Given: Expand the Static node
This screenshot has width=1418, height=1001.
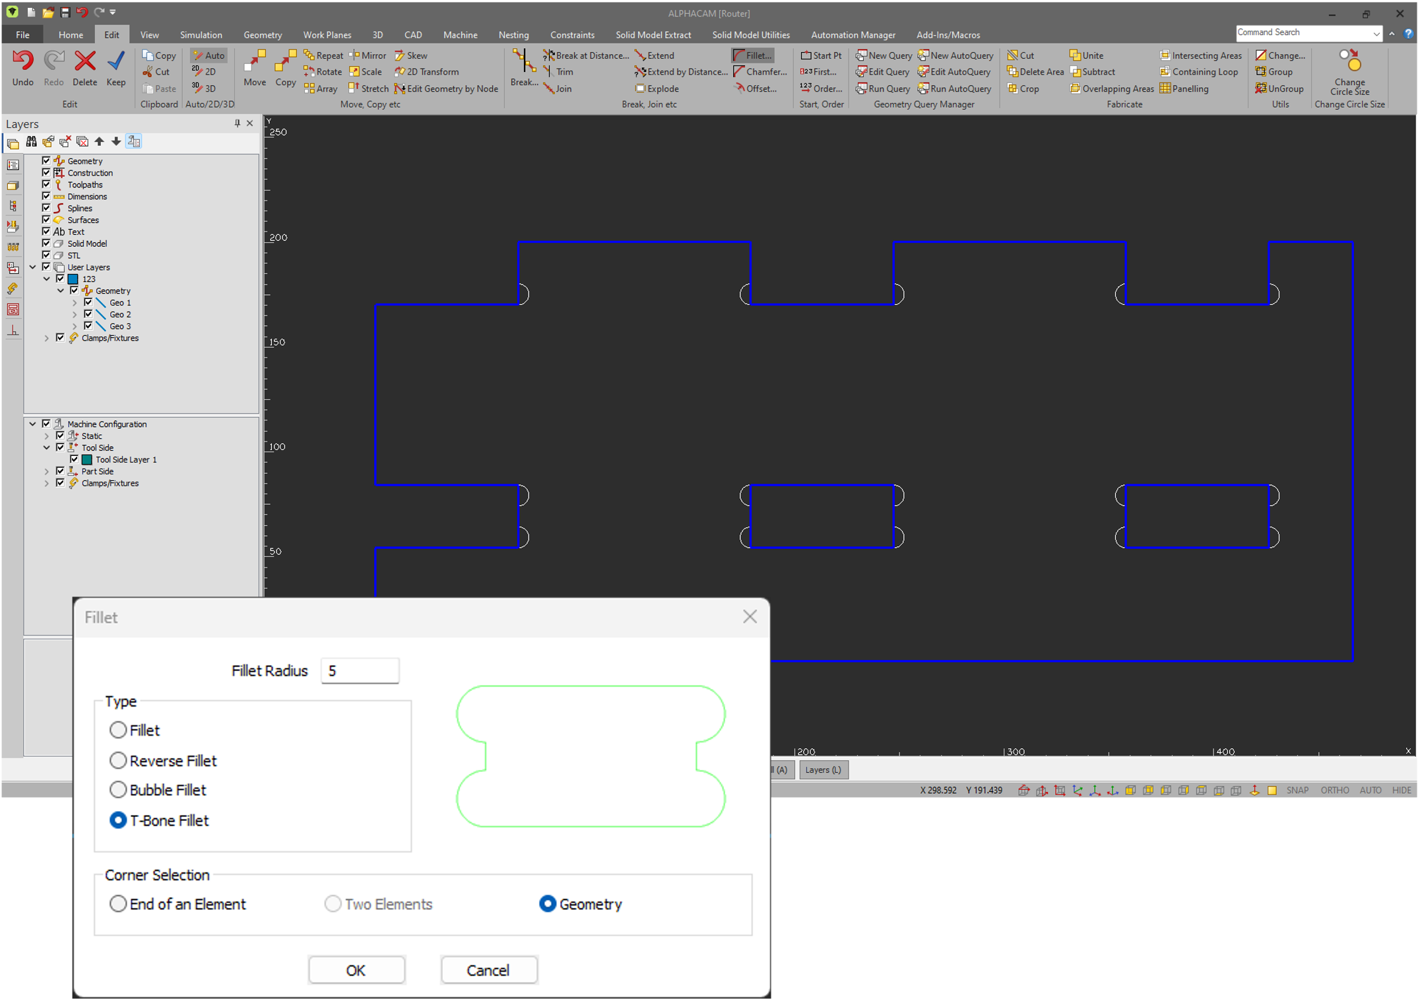Looking at the screenshot, I should 46,436.
